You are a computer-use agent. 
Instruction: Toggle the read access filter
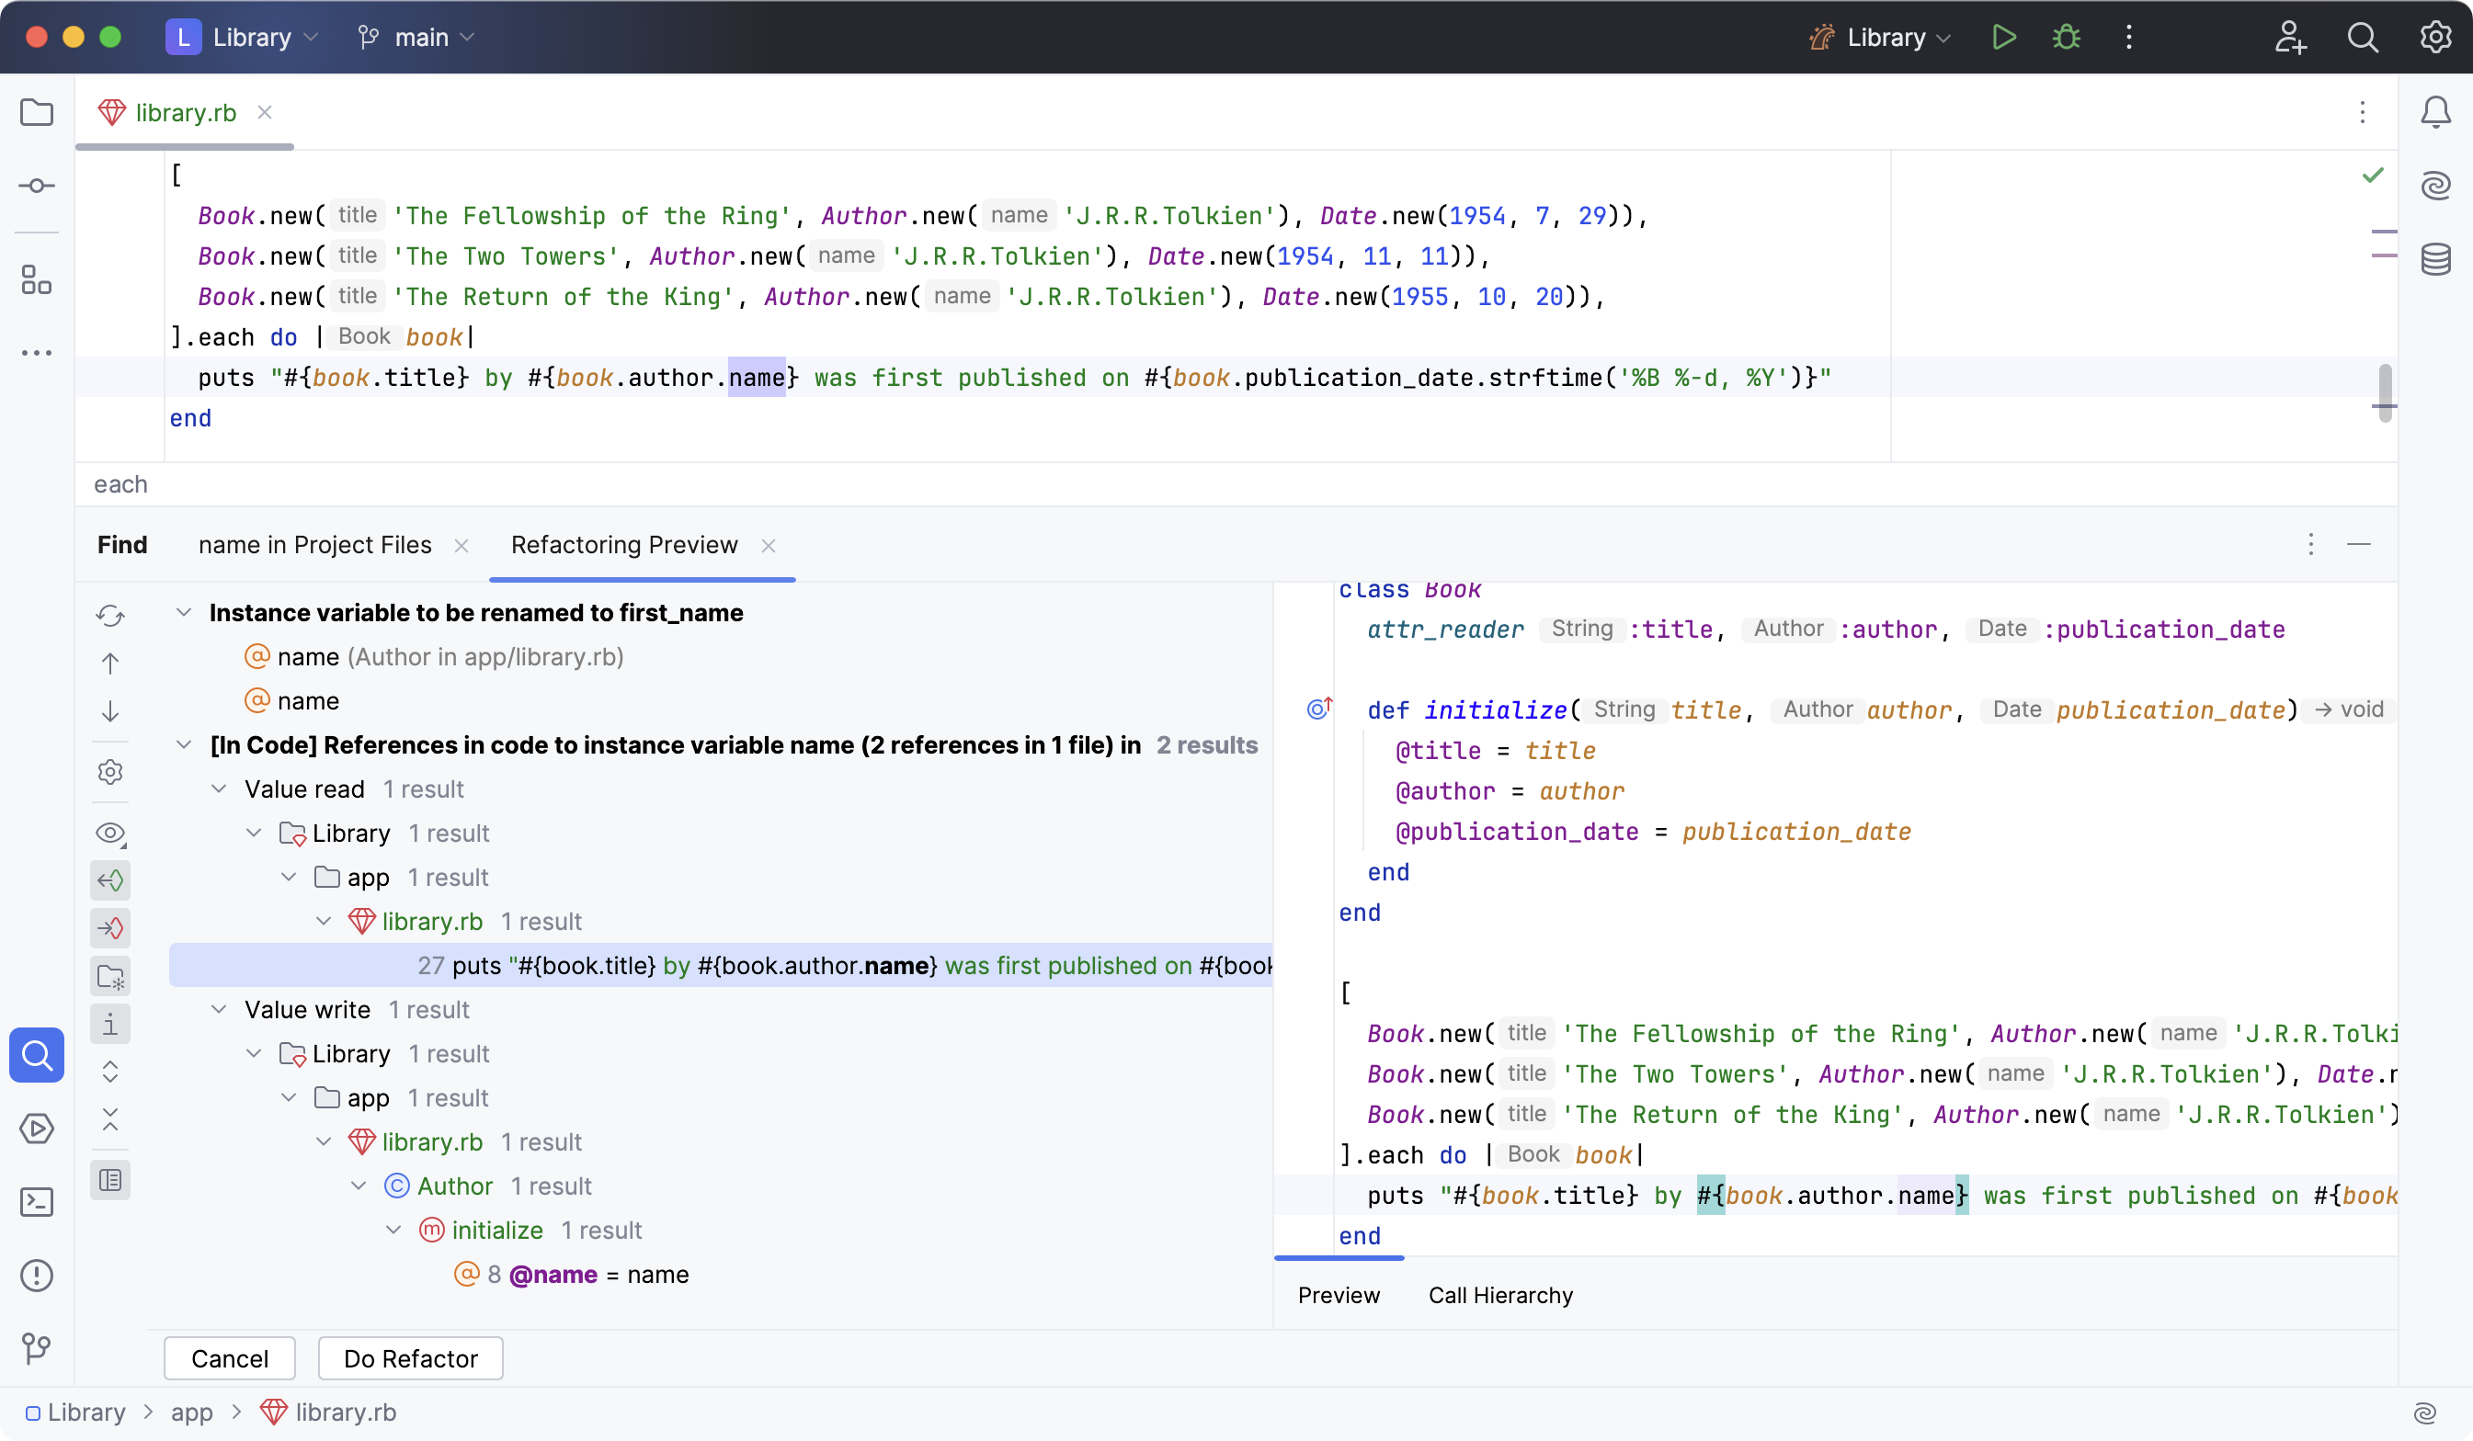[110, 879]
